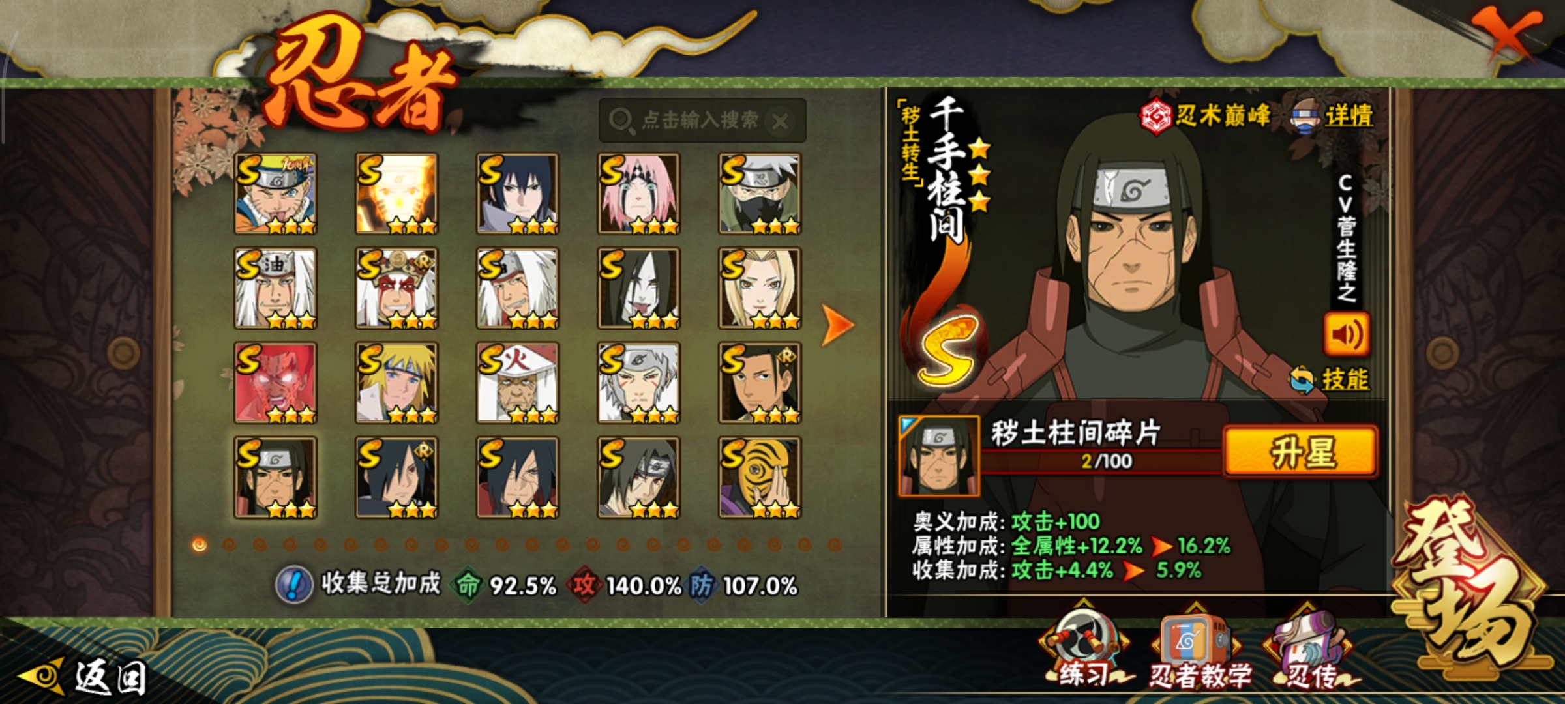Viewport: 1565px width, 704px height.
Task: Play the ninja voice speaker icon
Action: (x=1346, y=334)
